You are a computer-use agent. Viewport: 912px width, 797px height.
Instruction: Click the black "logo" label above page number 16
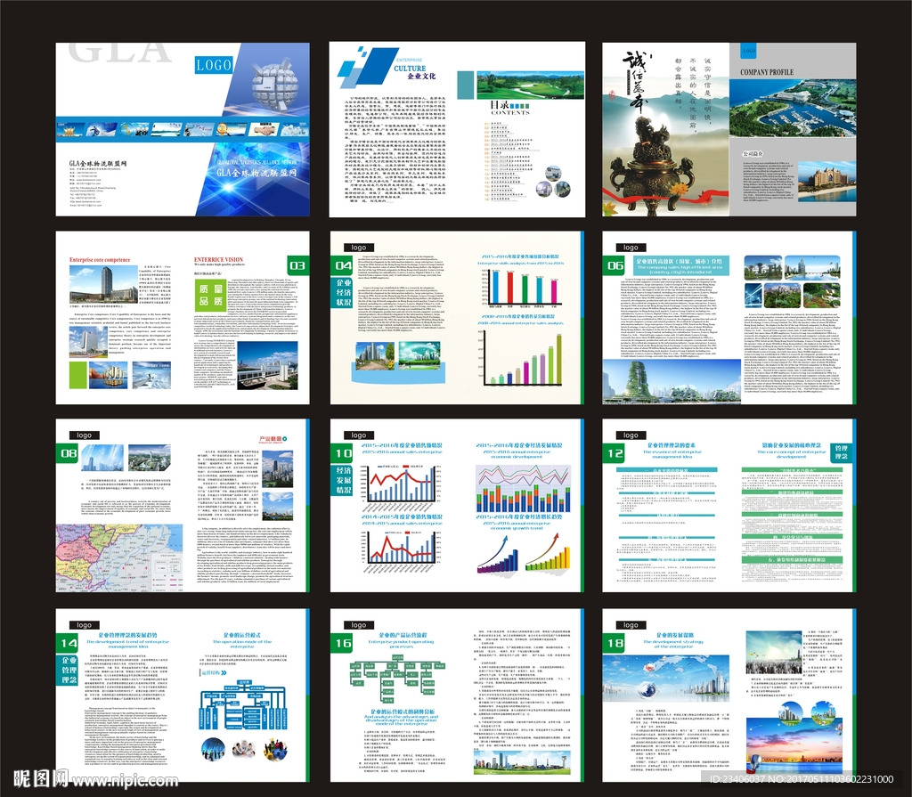[359, 625]
